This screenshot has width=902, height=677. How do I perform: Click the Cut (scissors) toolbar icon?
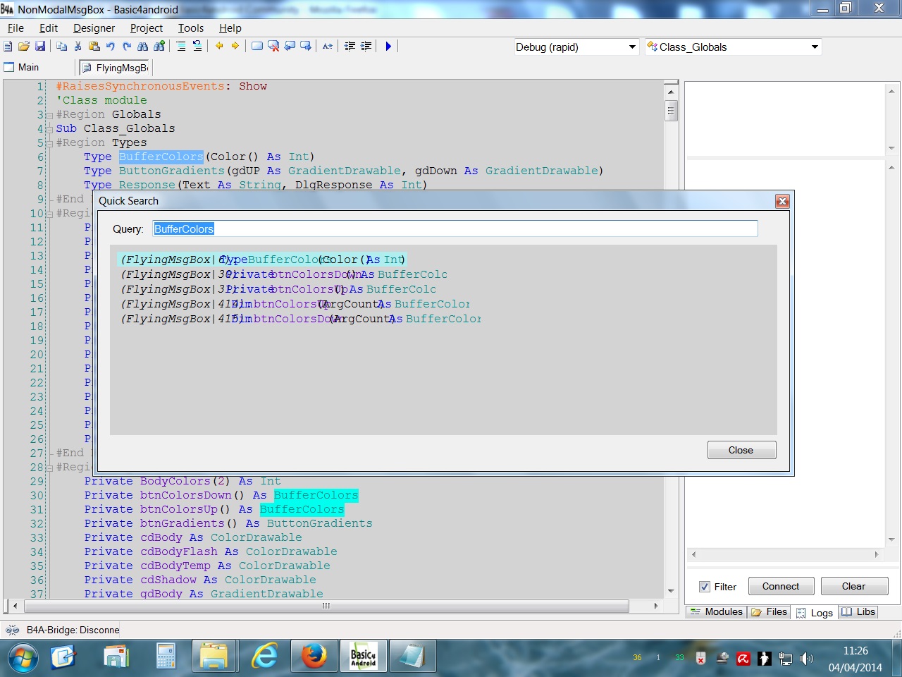point(78,47)
